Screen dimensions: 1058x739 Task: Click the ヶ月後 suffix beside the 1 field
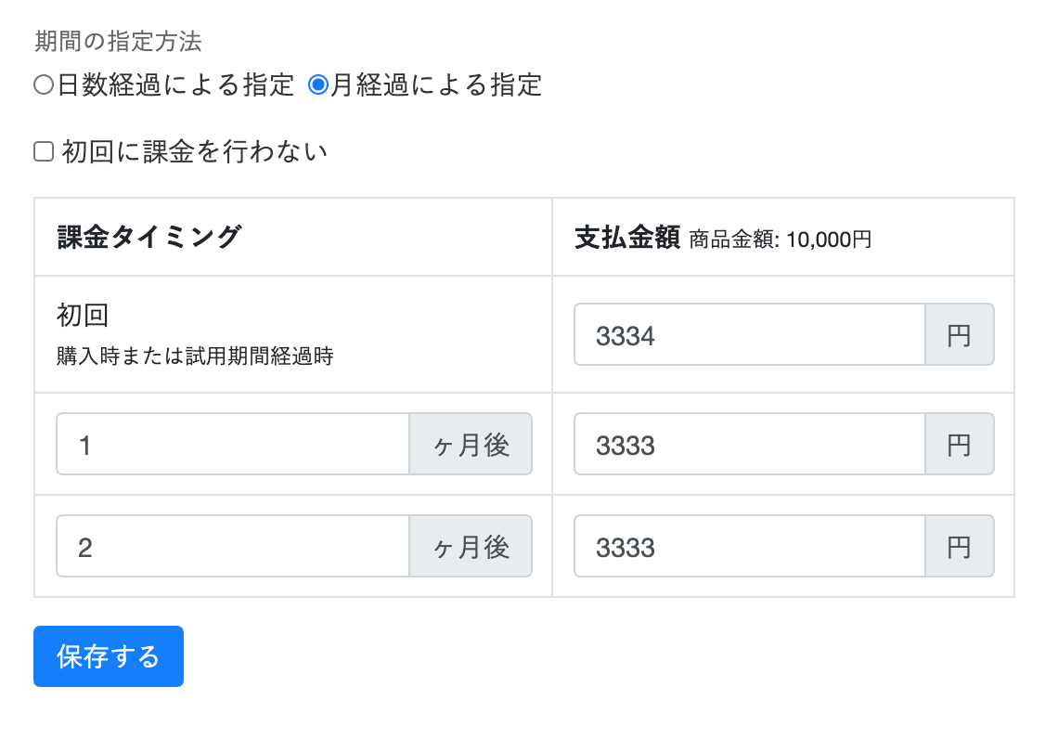point(471,445)
